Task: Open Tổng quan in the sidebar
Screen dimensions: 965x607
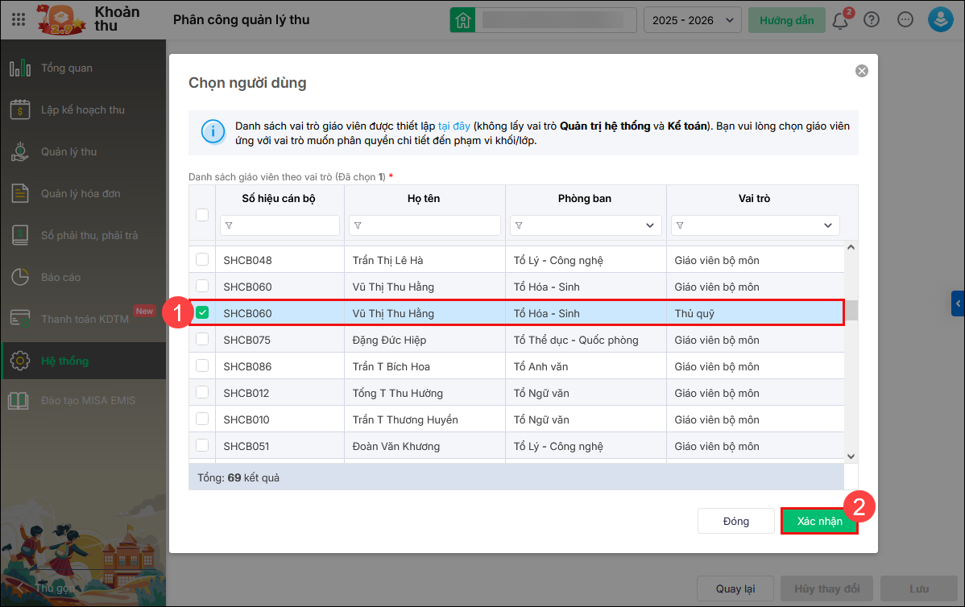Action: 83,68
